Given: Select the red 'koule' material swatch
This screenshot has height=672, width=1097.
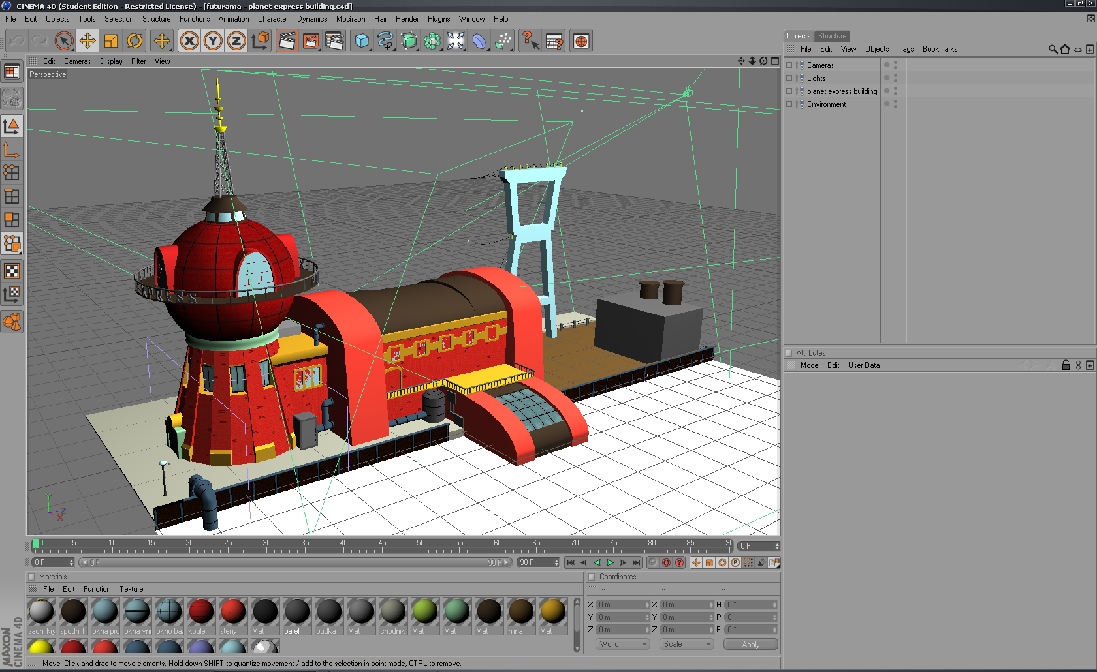Looking at the screenshot, I should pyautogui.click(x=200, y=617).
